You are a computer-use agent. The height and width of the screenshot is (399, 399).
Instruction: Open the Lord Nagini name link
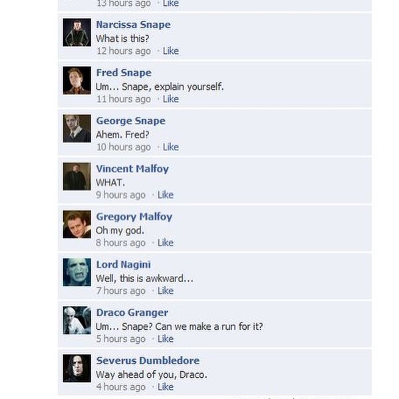124,265
